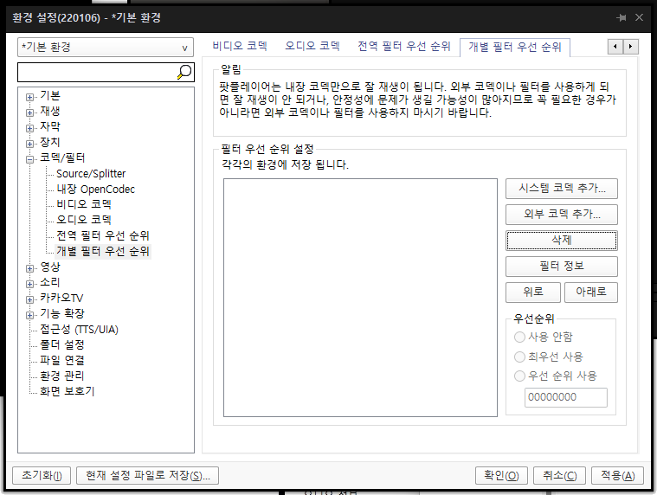Switch to the 비디오 코덱 tab
This screenshot has width=657, height=495.
click(240, 46)
